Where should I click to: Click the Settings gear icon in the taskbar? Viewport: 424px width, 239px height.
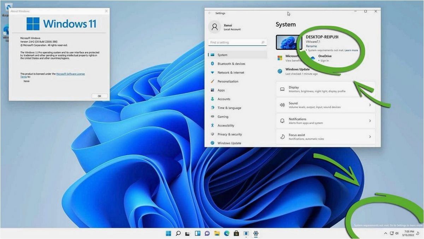tap(256, 233)
